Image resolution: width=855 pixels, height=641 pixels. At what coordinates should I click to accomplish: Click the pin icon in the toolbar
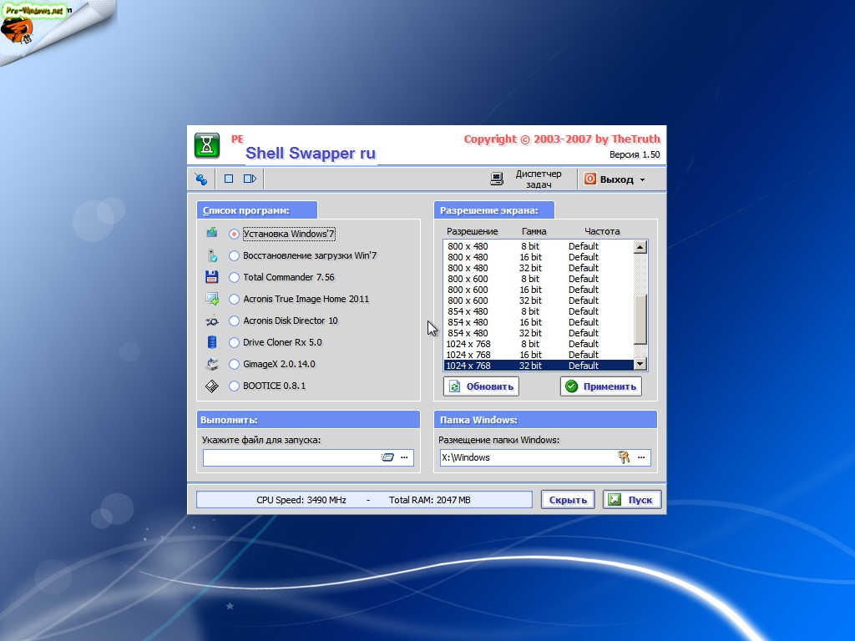(201, 179)
